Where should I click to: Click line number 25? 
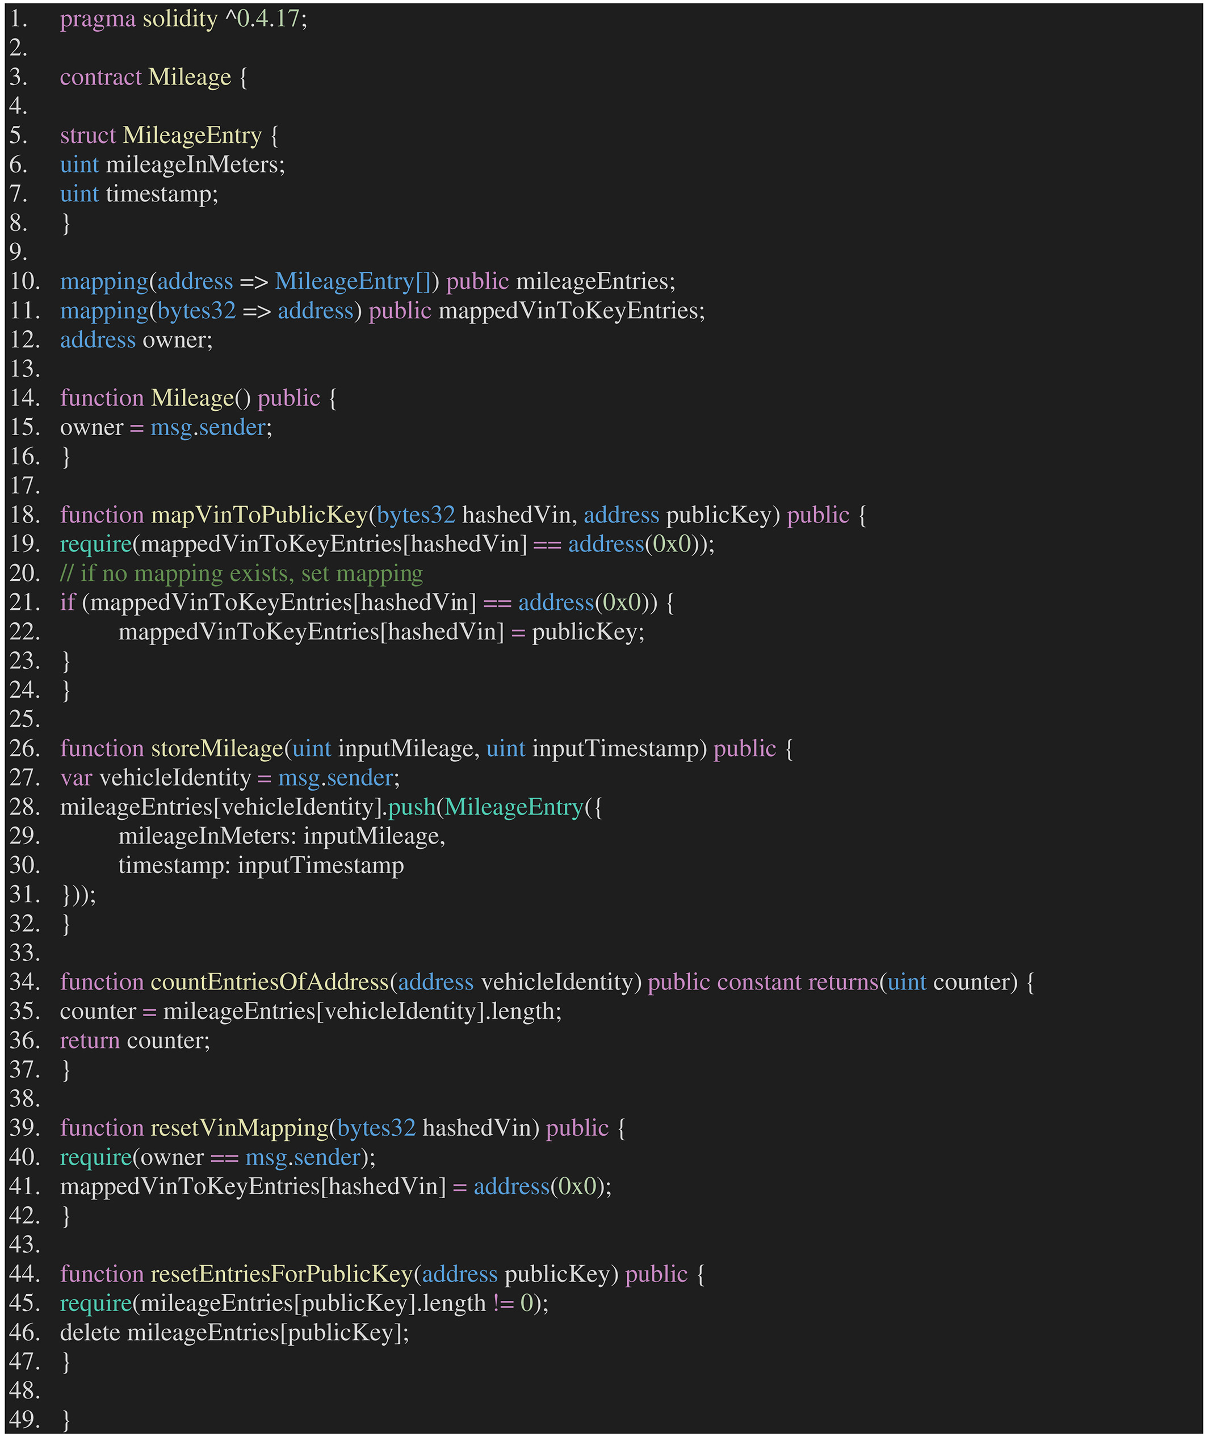coord(24,720)
